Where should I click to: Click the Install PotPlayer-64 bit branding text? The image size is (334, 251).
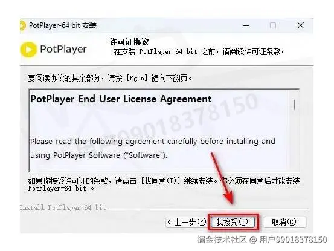(x=63, y=207)
